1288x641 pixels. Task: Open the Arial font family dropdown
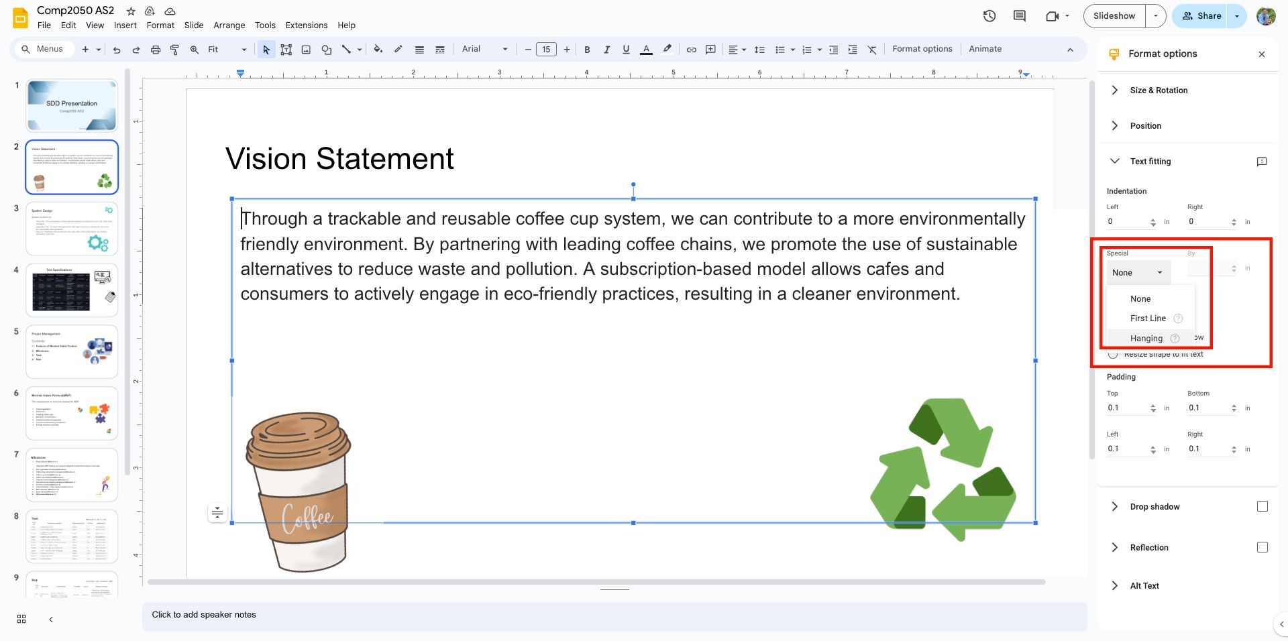coord(484,49)
